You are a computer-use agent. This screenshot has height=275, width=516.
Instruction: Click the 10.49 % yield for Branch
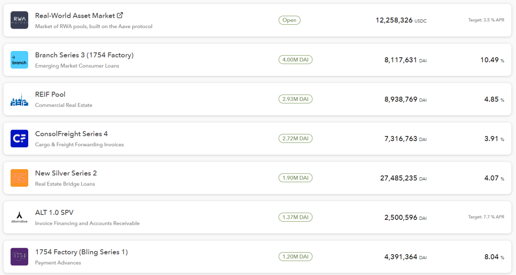pos(492,60)
